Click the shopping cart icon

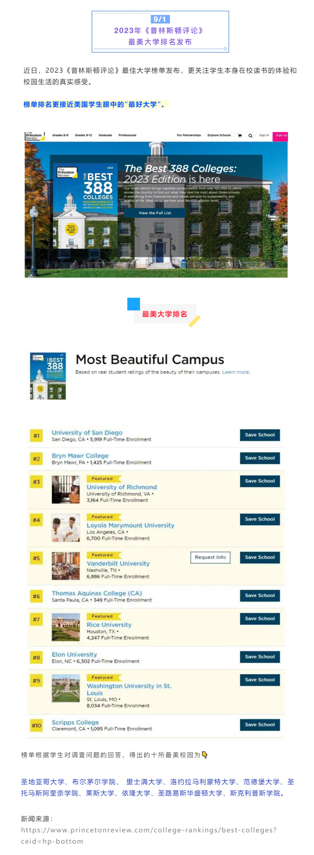click(240, 136)
